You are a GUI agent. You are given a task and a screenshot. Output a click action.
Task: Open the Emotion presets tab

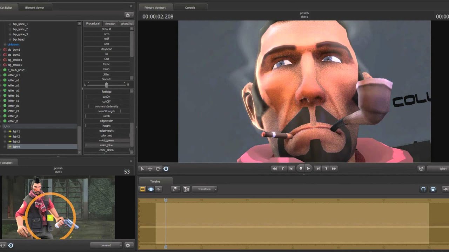pyautogui.click(x=110, y=23)
